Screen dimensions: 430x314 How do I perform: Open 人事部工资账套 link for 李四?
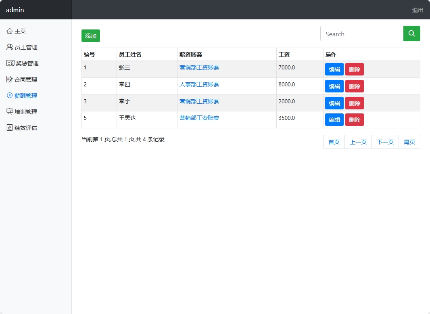[x=199, y=84]
